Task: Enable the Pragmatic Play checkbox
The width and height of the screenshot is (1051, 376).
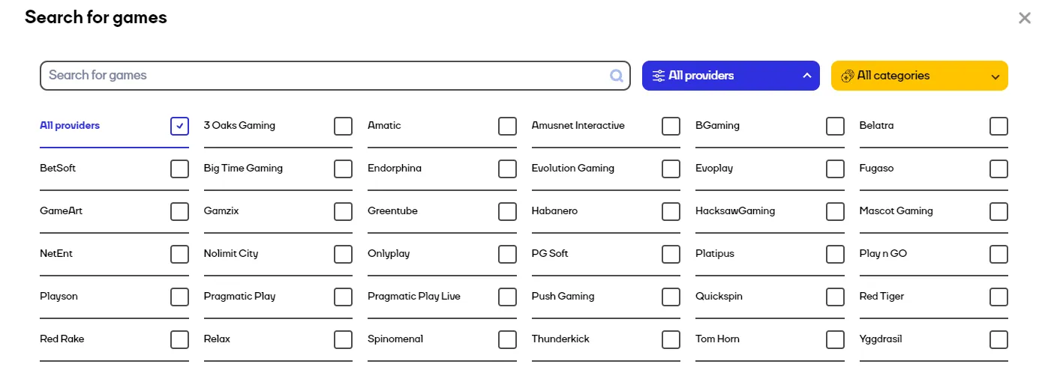Action: tap(343, 297)
